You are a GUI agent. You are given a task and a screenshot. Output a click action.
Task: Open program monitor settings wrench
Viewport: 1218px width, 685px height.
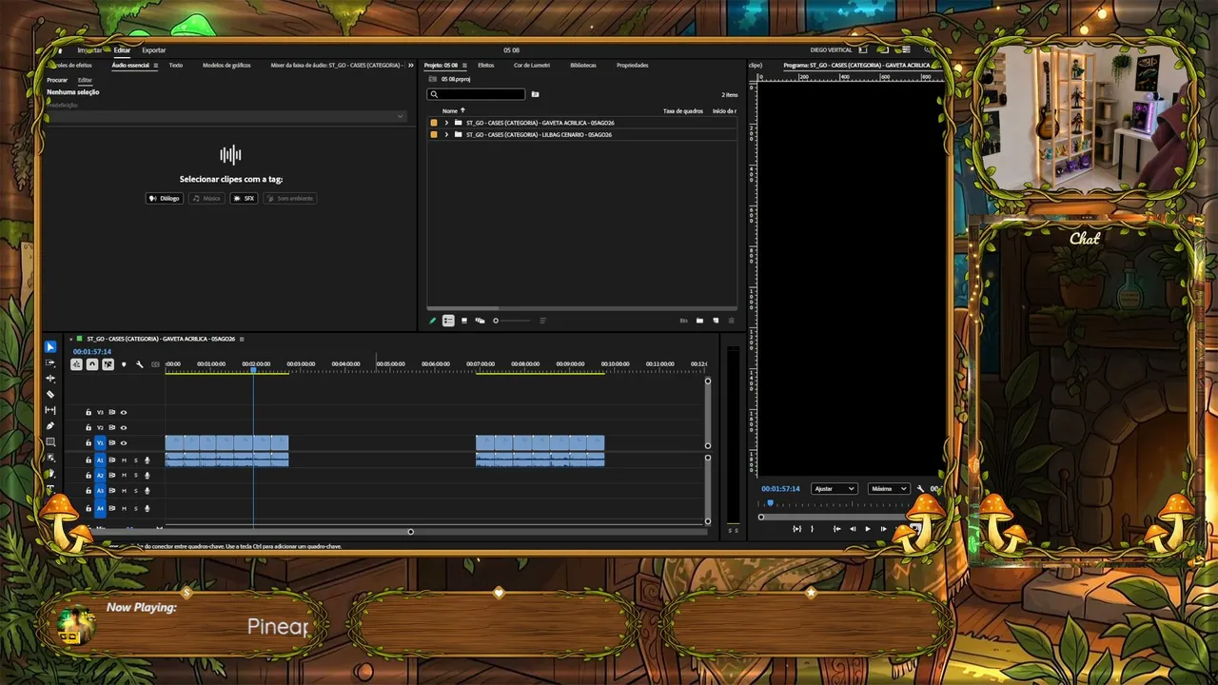(920, 488)
